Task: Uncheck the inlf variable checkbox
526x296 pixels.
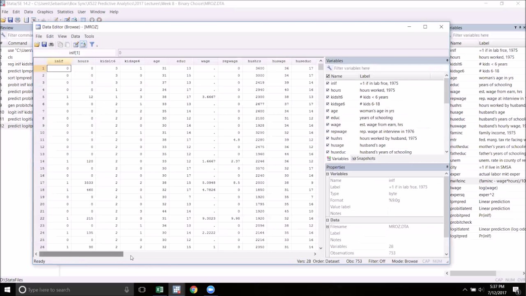Action: [328, 83]
